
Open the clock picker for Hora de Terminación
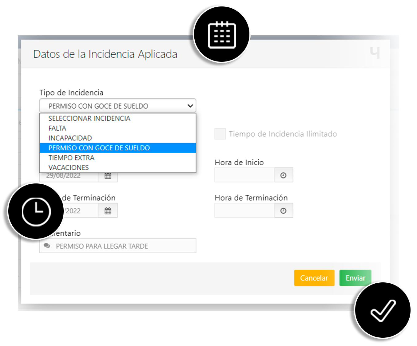click(283, 210)
